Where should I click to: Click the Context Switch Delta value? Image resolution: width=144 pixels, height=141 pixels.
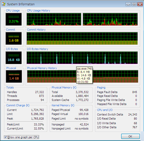tap(132, 115)
